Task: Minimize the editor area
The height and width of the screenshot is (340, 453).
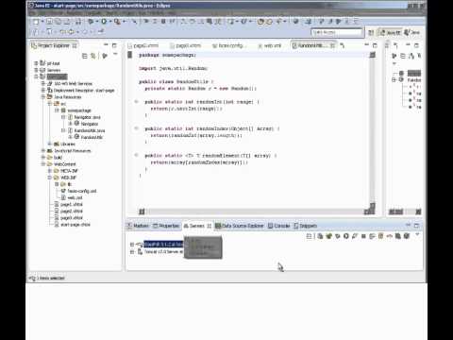Action: (x=366, y=44)
